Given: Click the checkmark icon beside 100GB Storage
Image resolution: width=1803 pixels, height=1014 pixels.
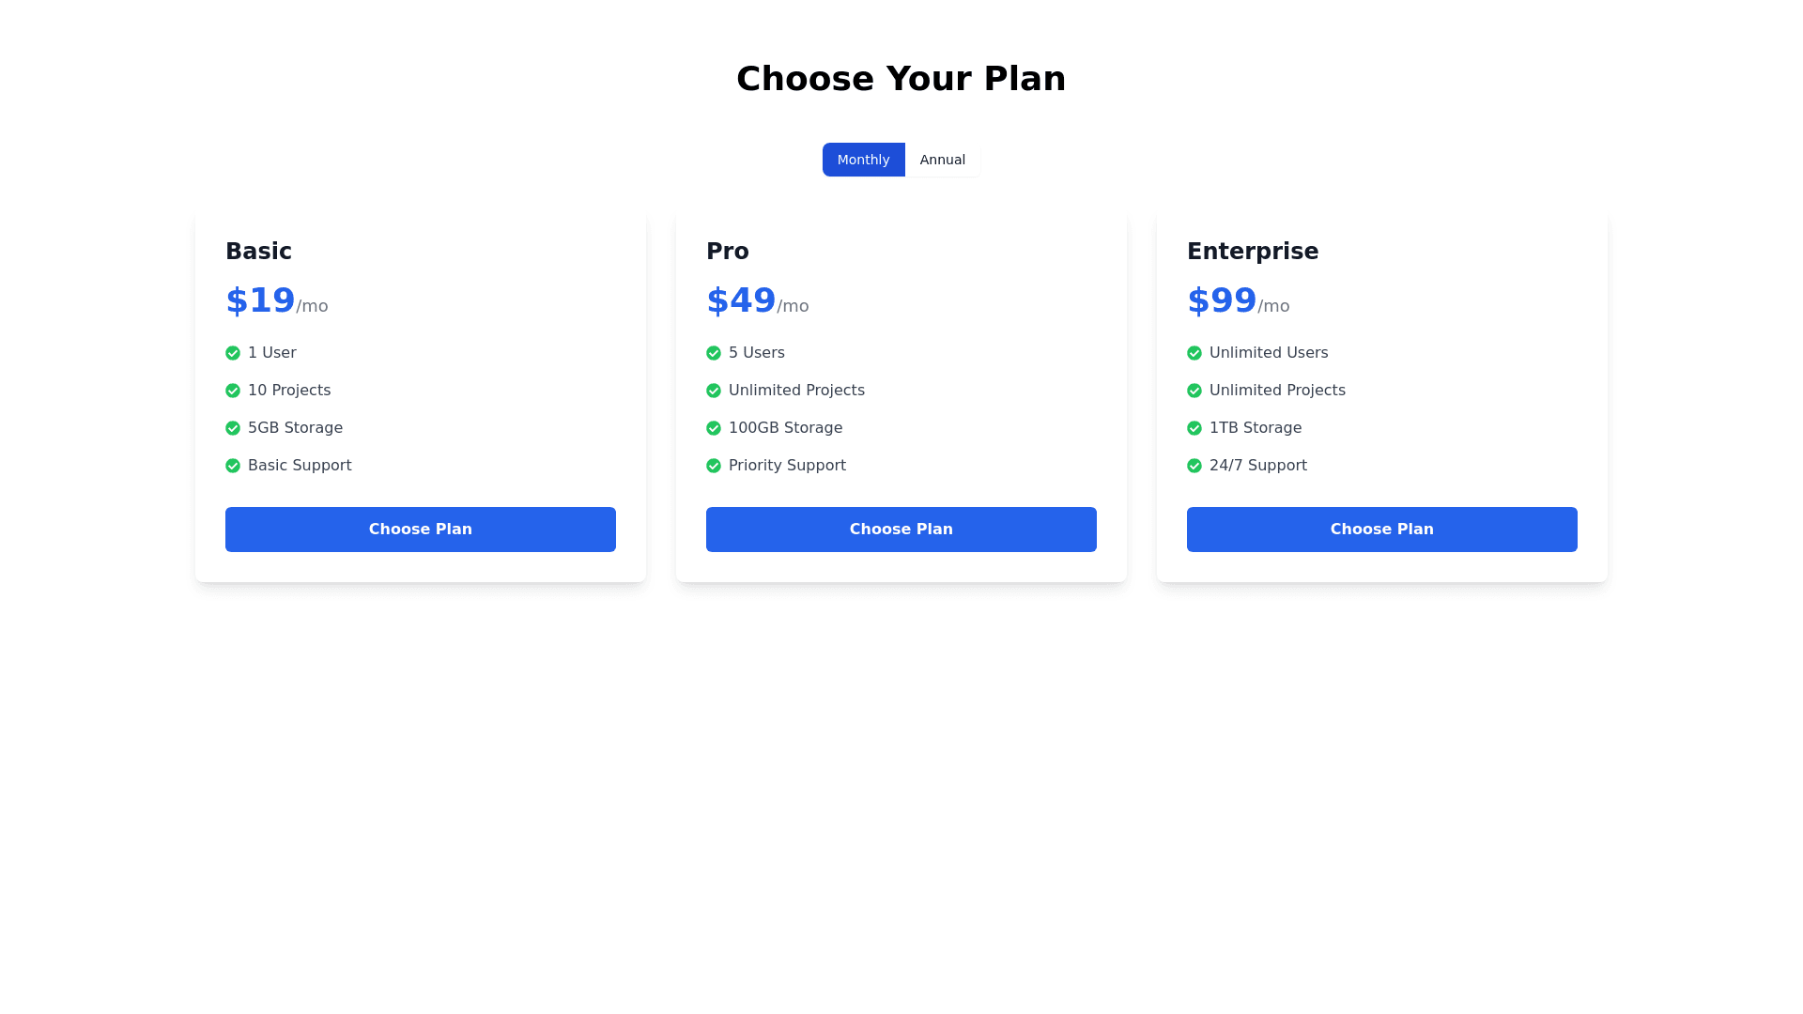Looking at the screenshot, I should [714, 428].
